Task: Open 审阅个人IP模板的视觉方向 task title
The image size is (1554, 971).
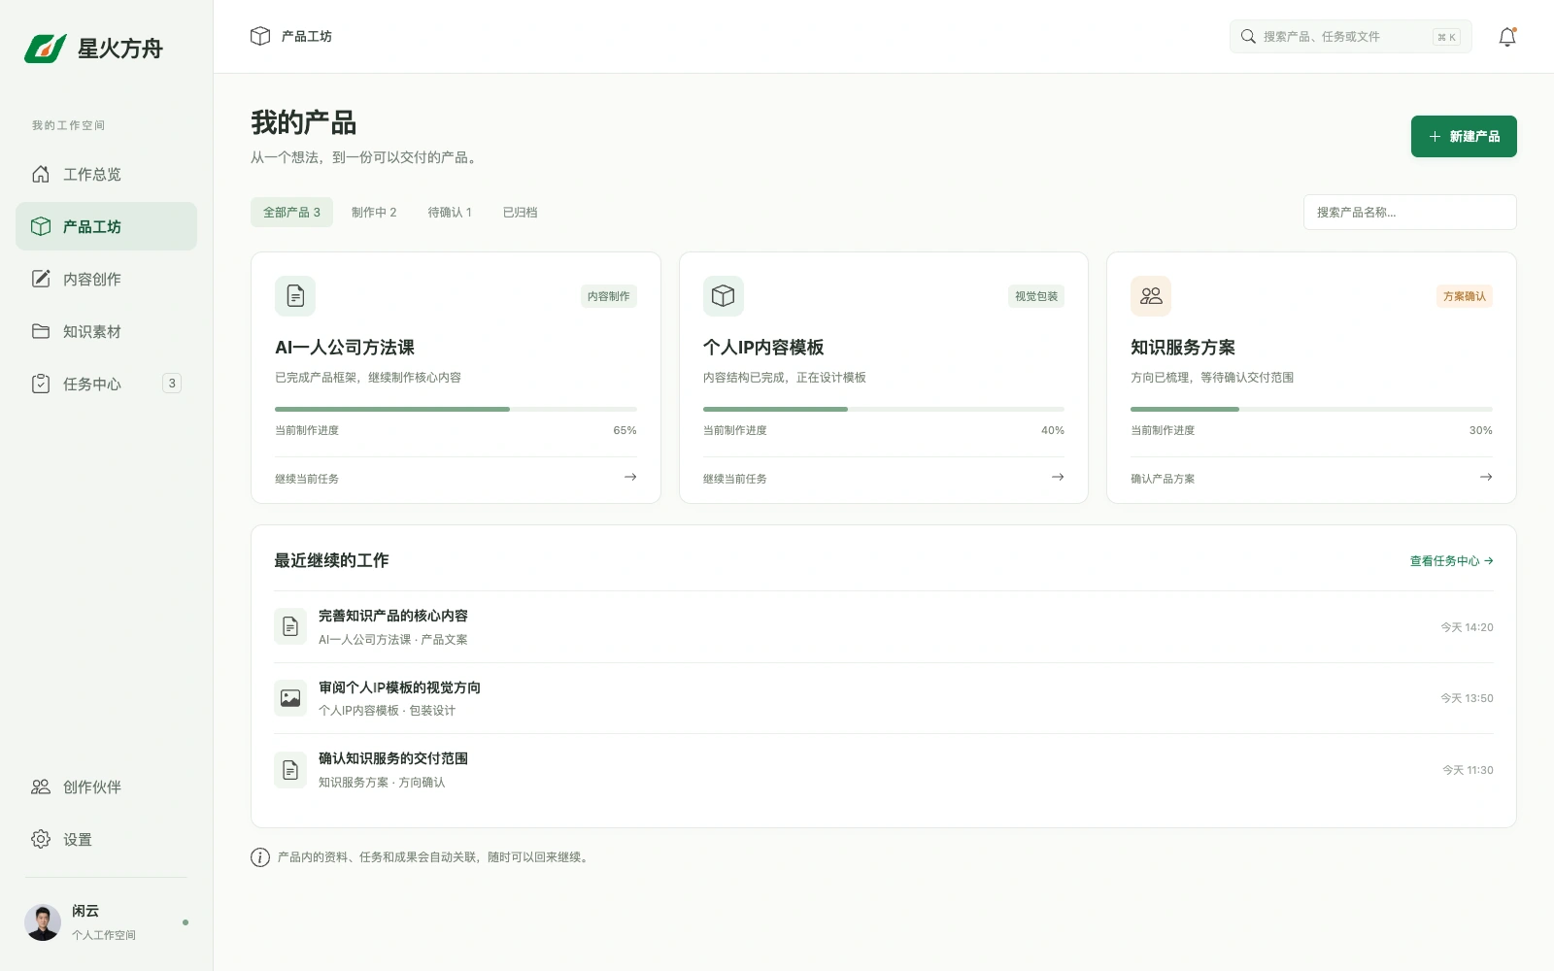Action: tap(399, 687)
